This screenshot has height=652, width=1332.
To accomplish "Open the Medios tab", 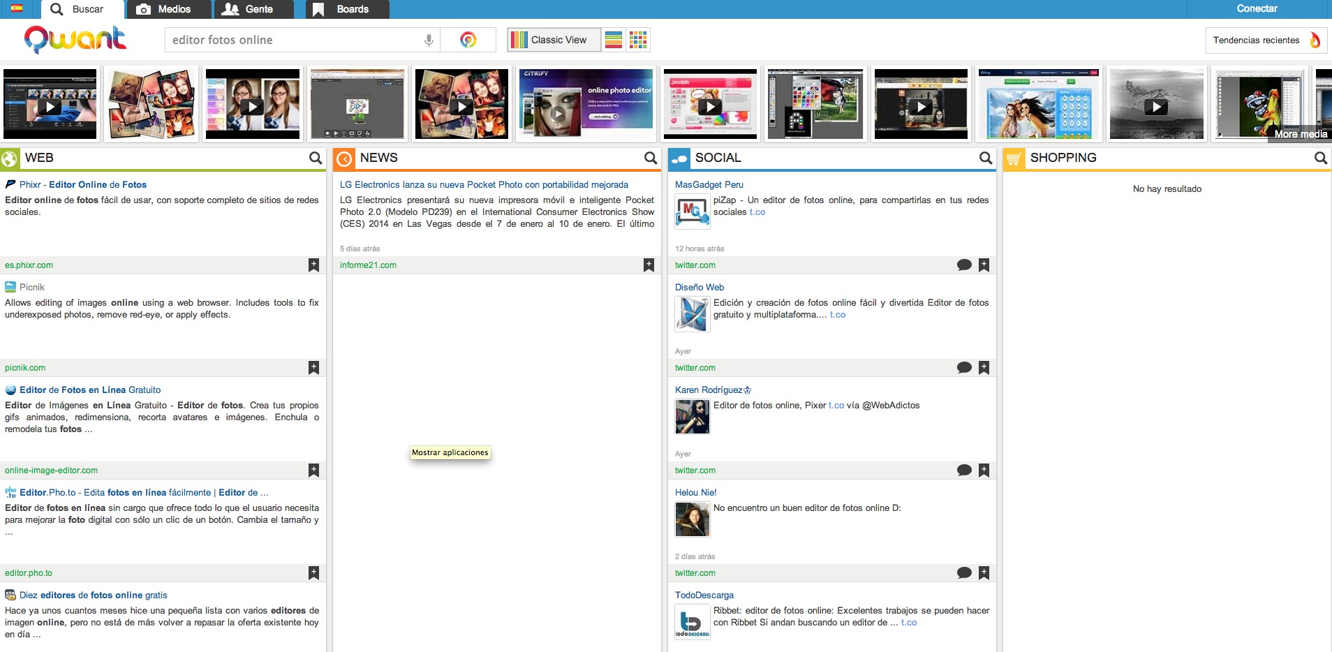I will tap(164, 9).
